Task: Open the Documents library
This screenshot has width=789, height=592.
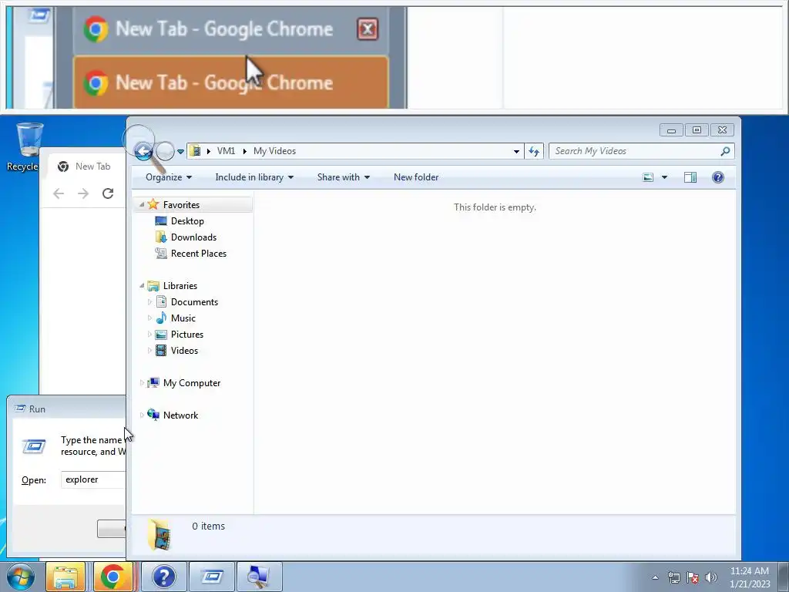Action: (194, 302)
